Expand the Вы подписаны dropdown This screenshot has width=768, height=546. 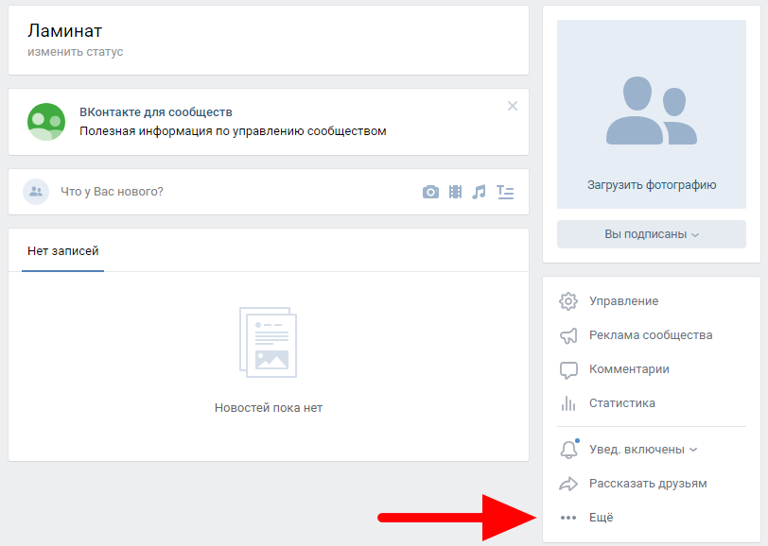point(651,234)
